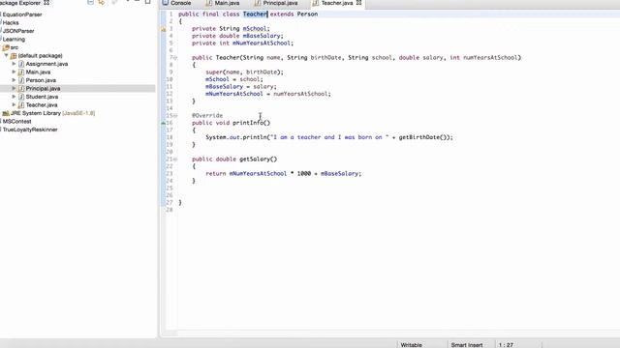
Task: Click the Main.java file icon in tree
Action: coord(21,72)
